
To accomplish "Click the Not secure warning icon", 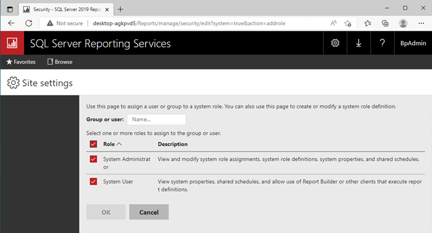I will 50,23.
